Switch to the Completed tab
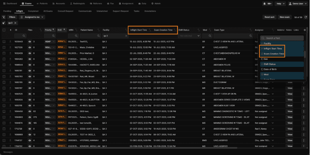 pyautogui.click(x=33, y=11)
